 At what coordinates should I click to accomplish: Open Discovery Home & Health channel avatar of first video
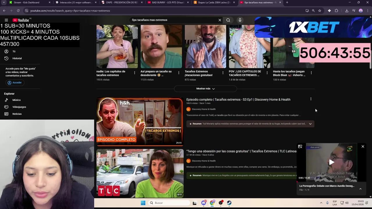pyautogui.click(x=188, y=109)
